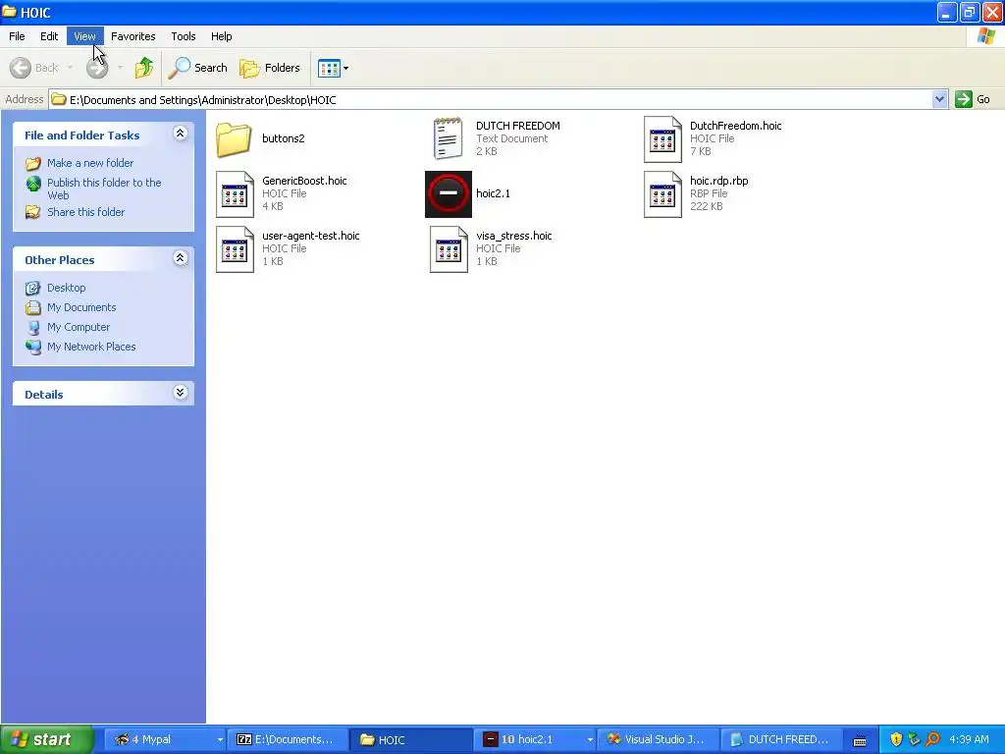Click the user-agent-test.hoic file name
This screenshot has height=754, width=1005.
coord(311,236)
